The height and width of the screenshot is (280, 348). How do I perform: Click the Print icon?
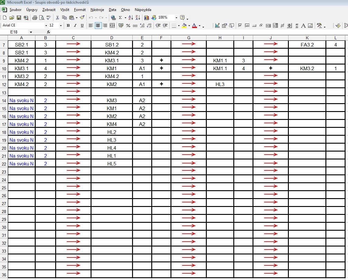tap(35, 18)
